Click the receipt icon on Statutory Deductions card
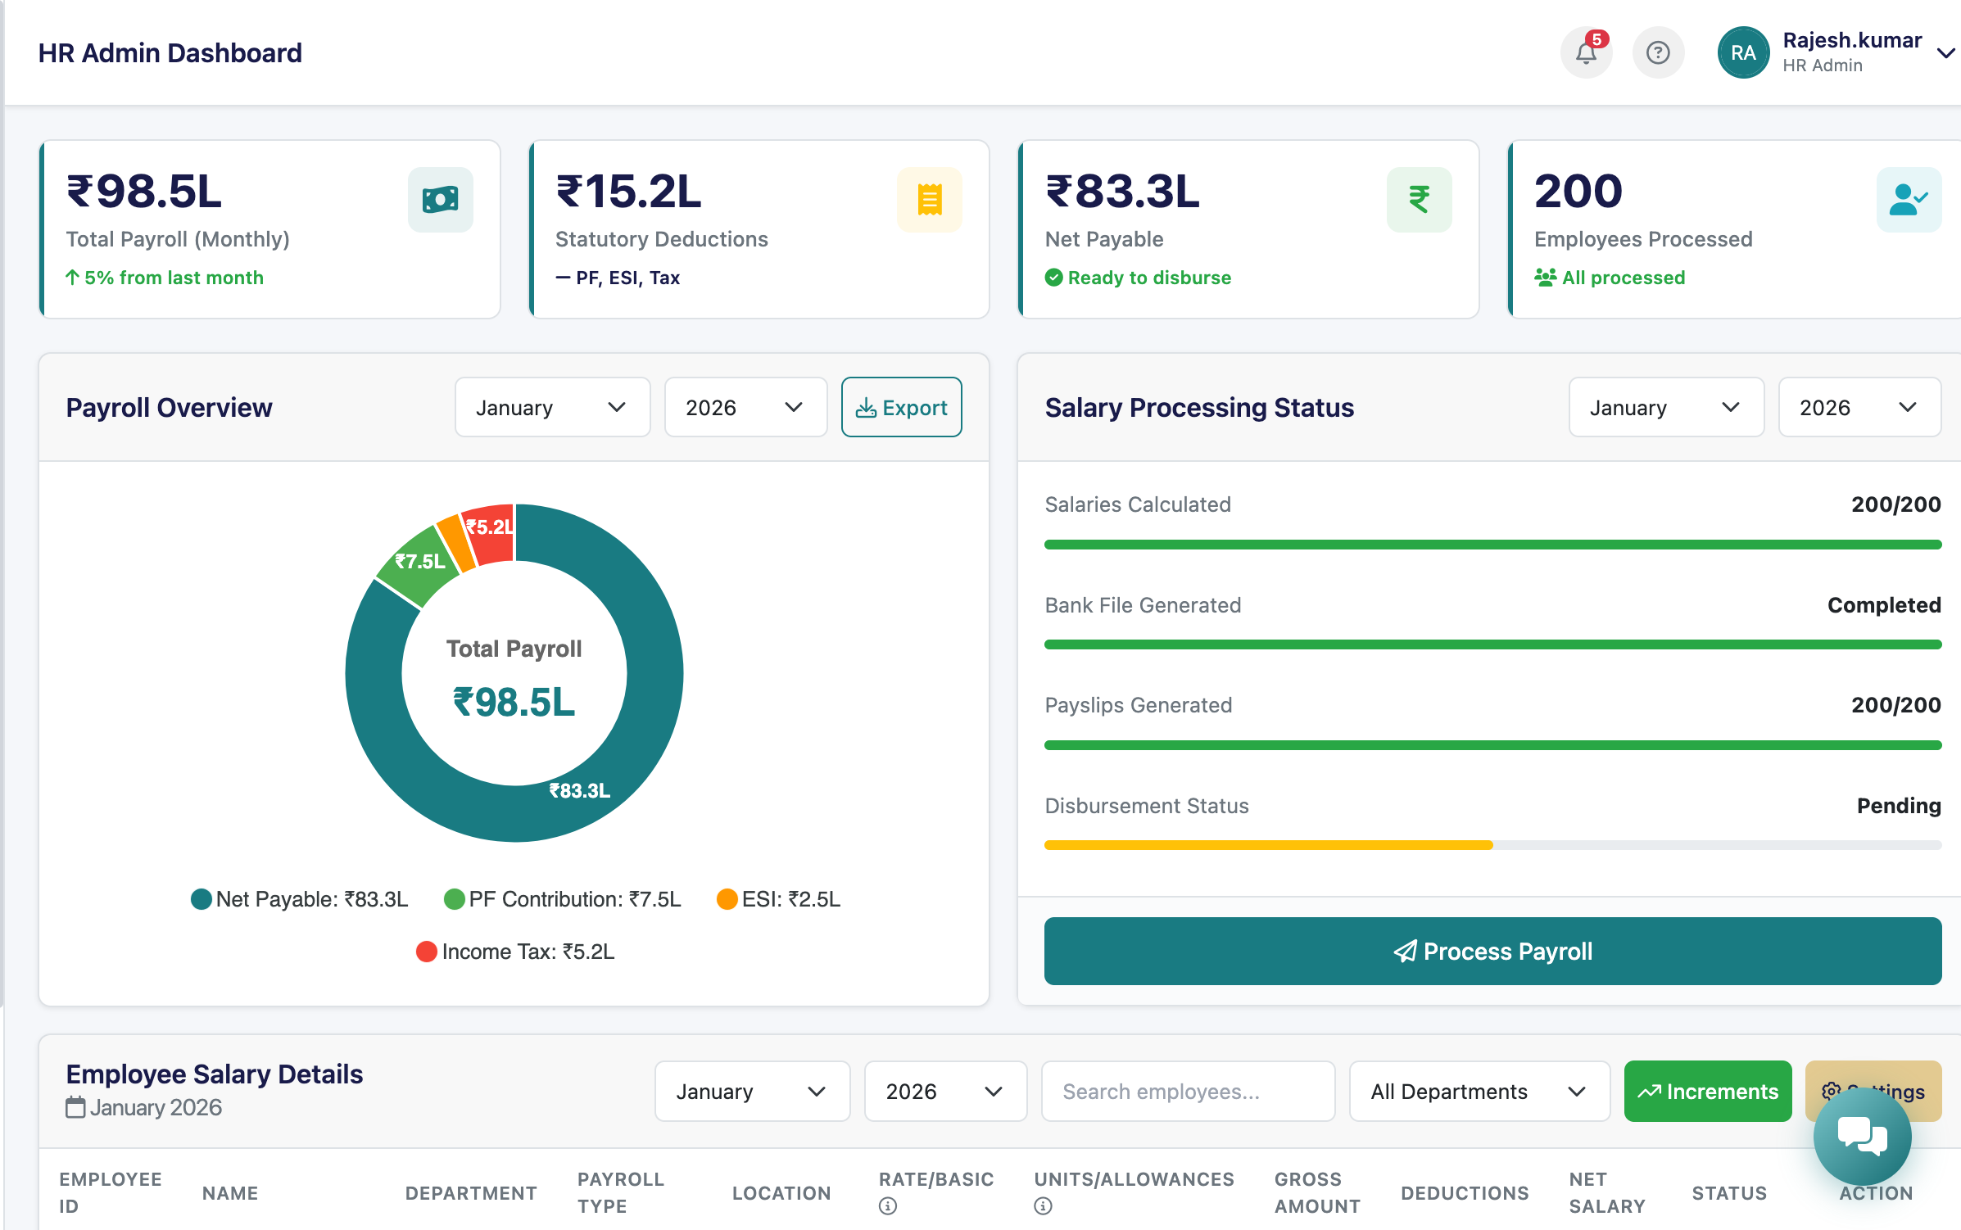Screen dimensions: 1961x1230 930,199
